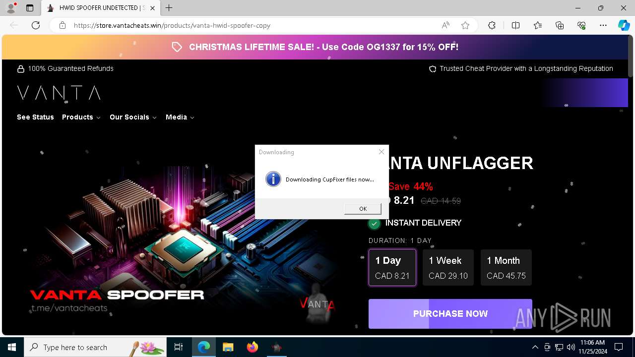Viewport: 635px width, 357px height.
Task: Click OK in the Downloading dialog
Action: tap(363, 209)
